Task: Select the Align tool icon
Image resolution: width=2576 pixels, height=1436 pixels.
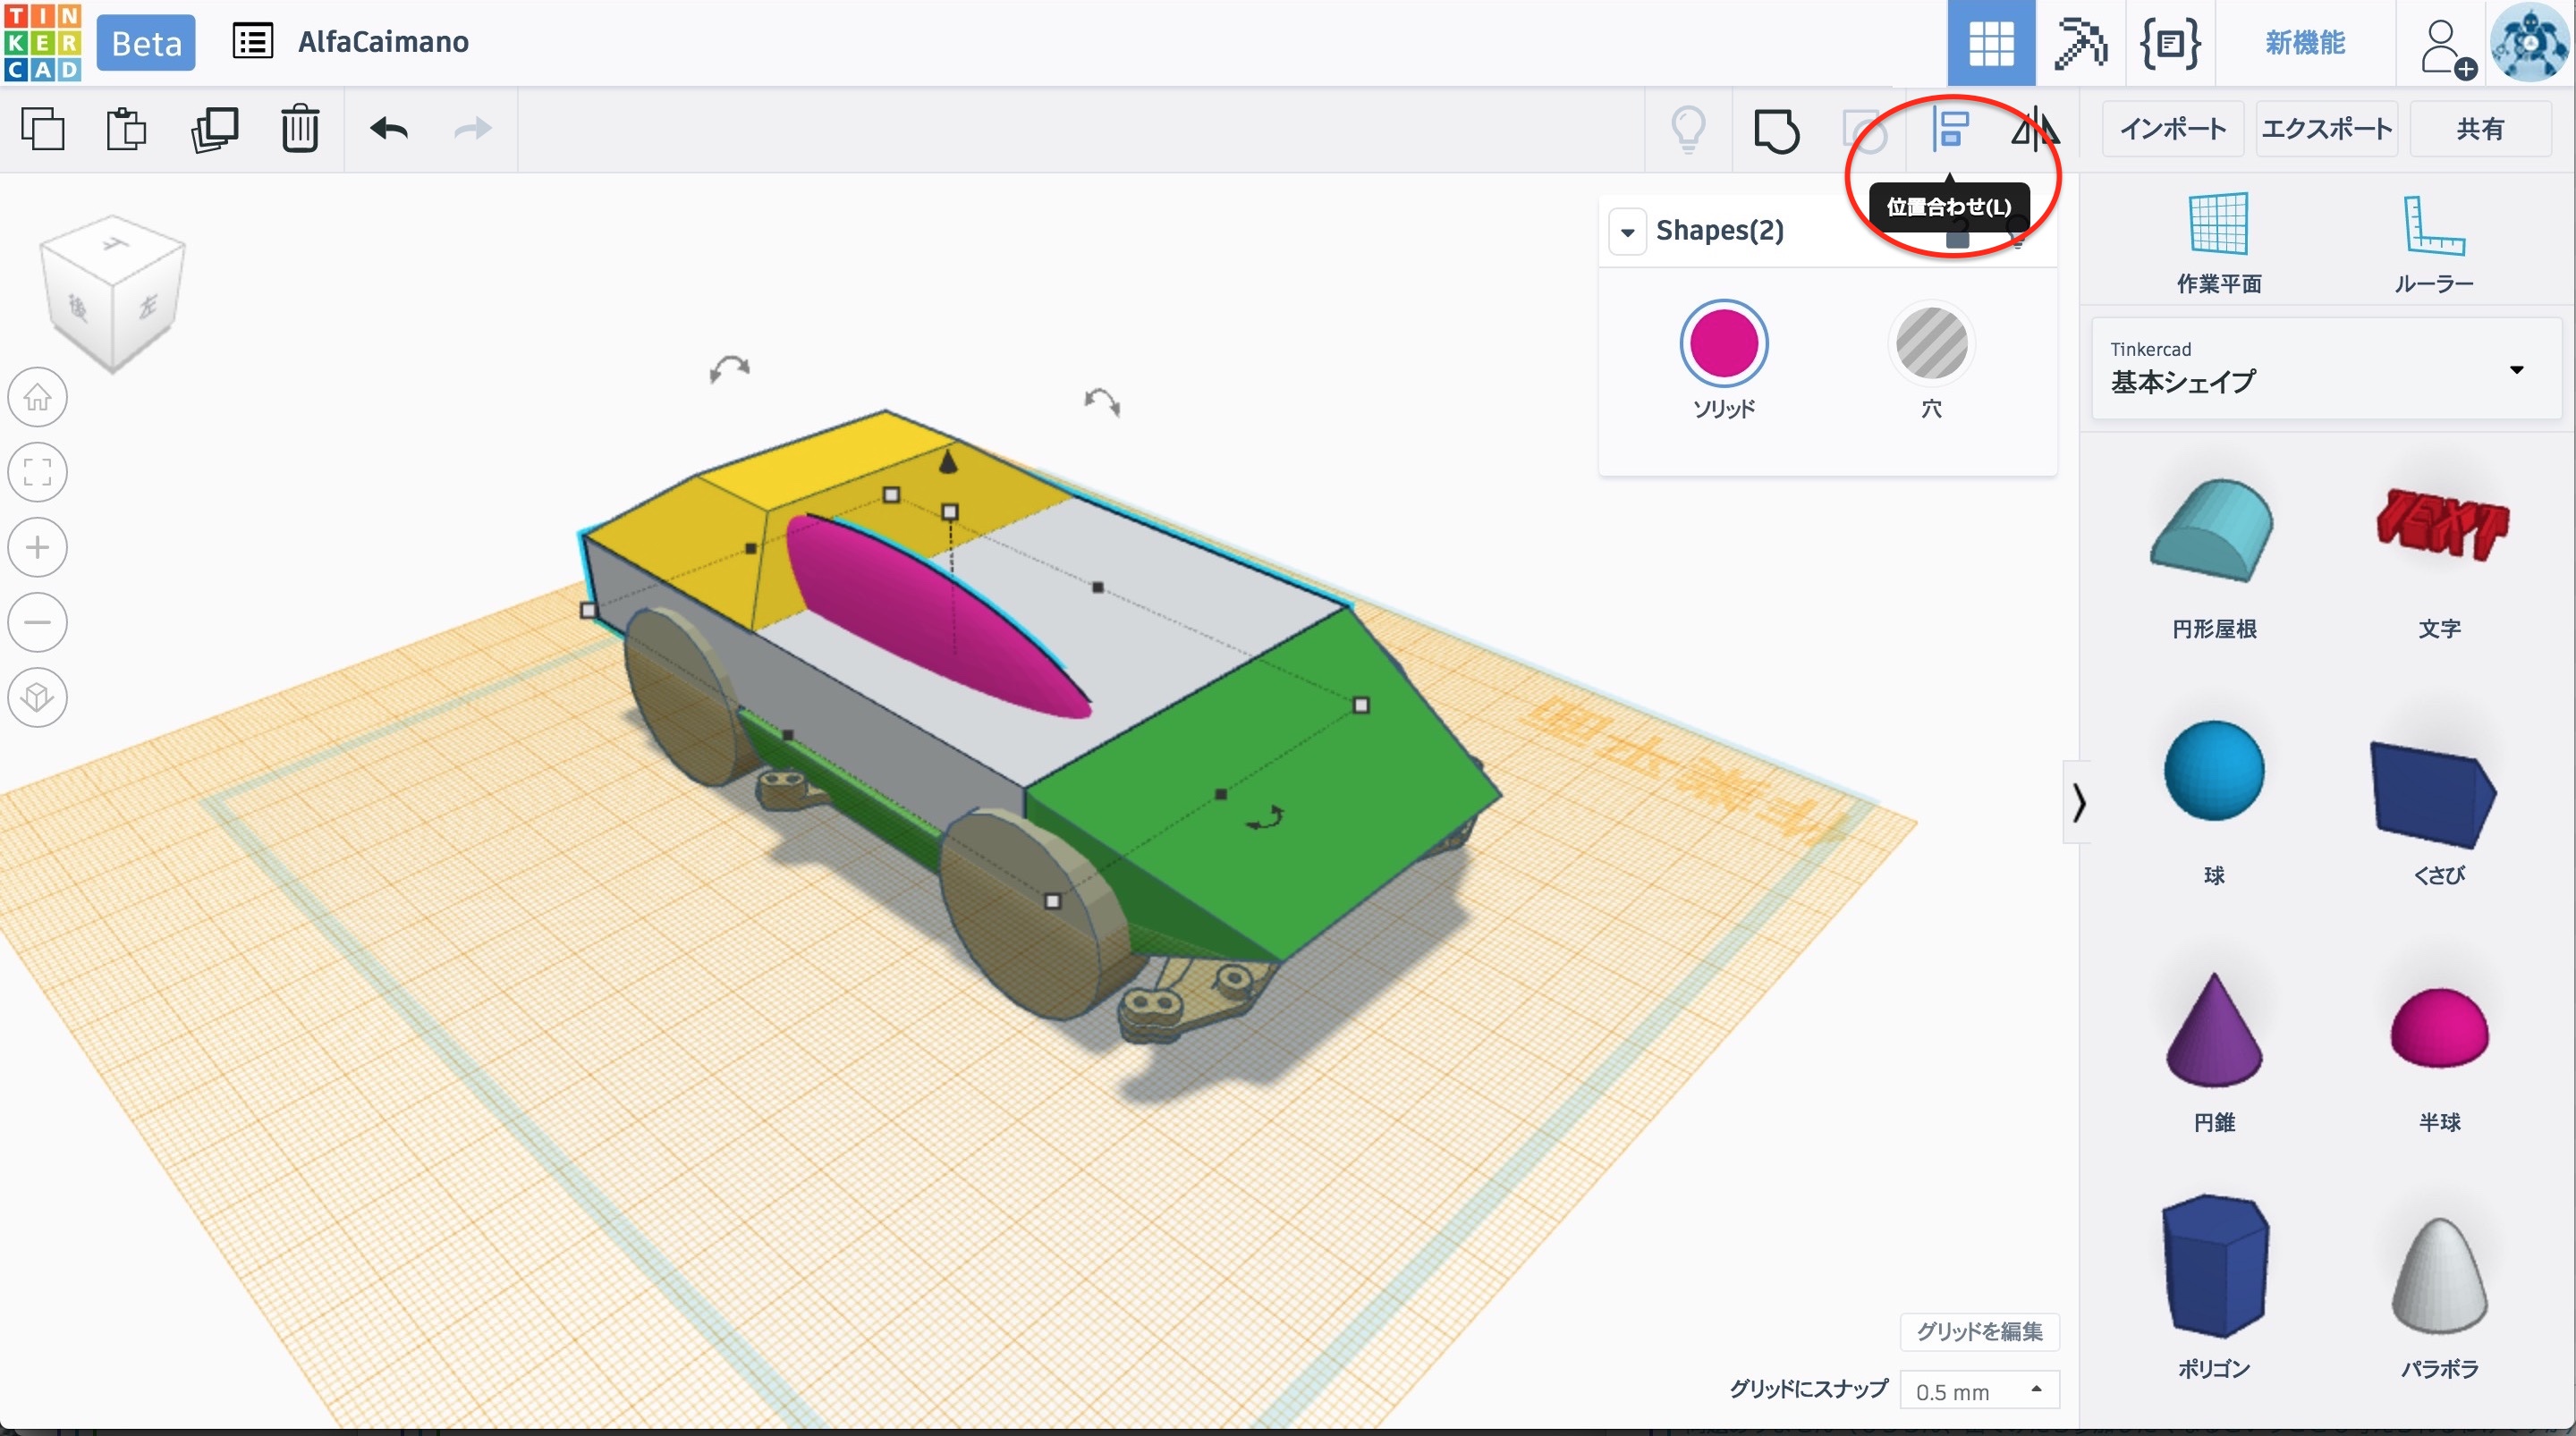Action: (1949, 130)
